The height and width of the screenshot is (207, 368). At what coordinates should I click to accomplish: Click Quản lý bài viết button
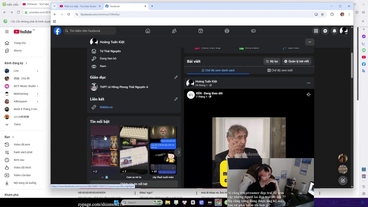(296, 61)
